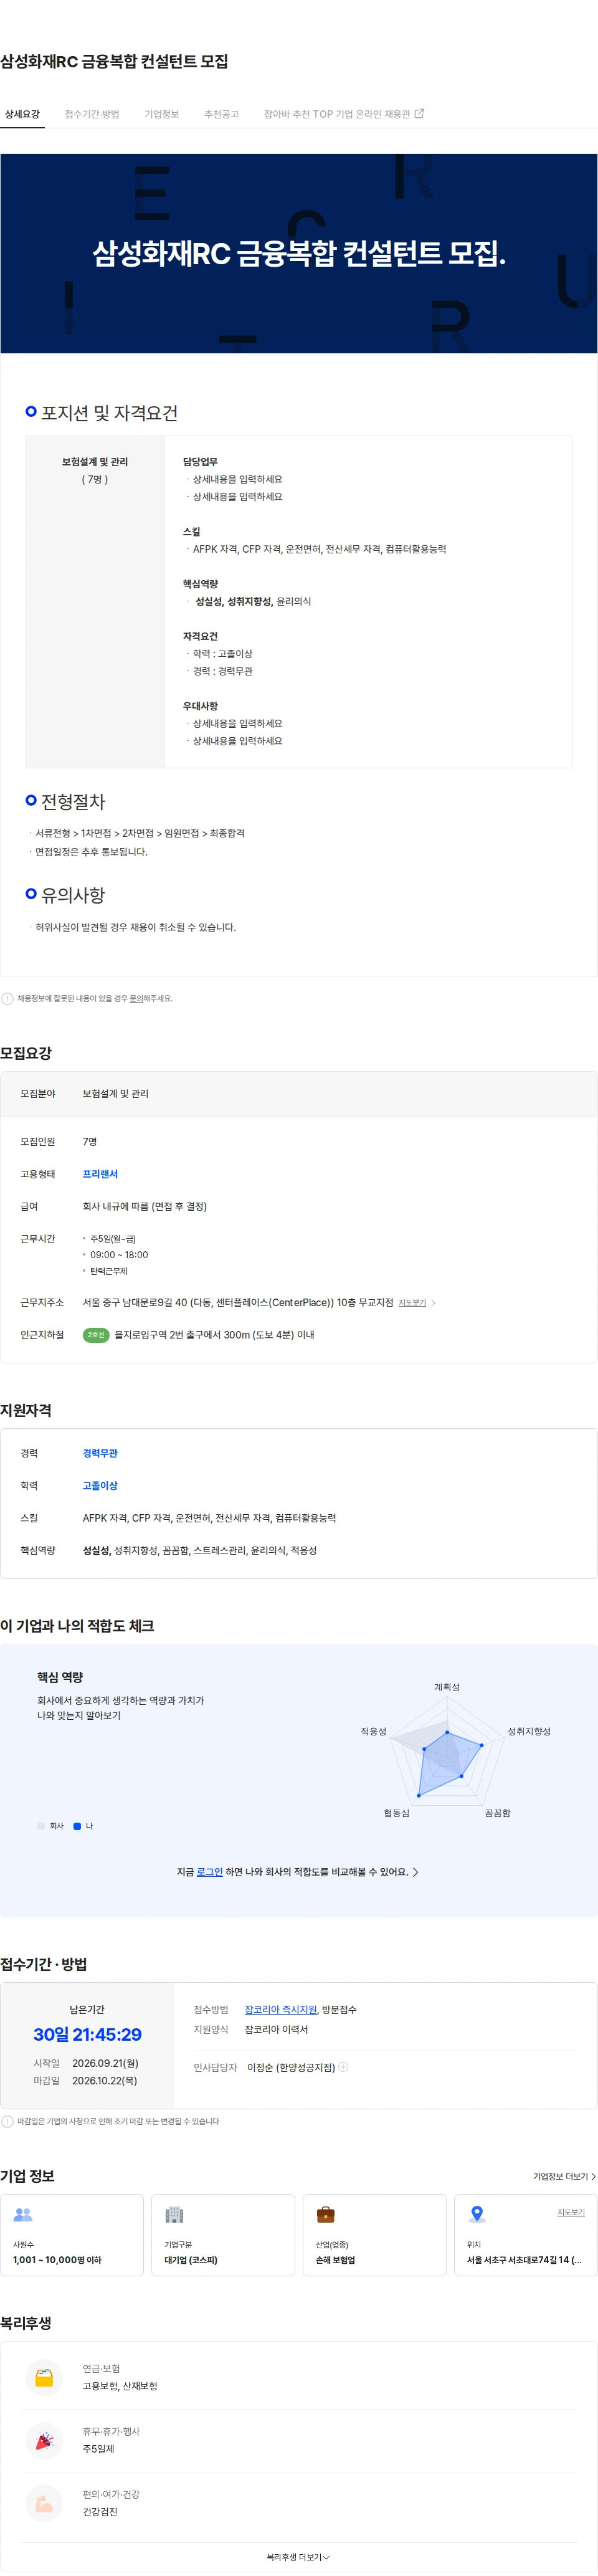Click the employee count people icon

pos(23,2214)
